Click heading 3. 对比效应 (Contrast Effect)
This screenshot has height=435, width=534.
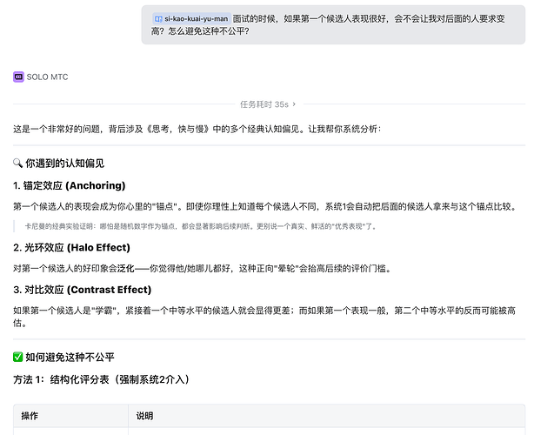coord(82,290)
